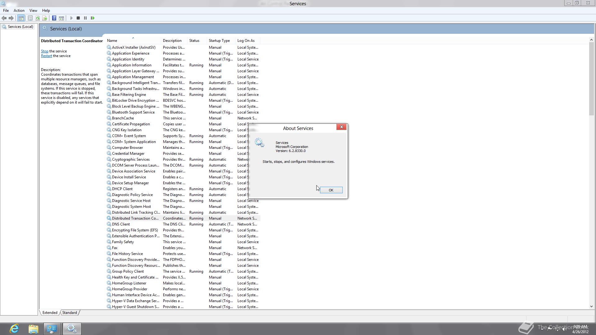This screenshot has width=596, height=335.
Task: Open the Action menu
Action: tap(19, 10)
